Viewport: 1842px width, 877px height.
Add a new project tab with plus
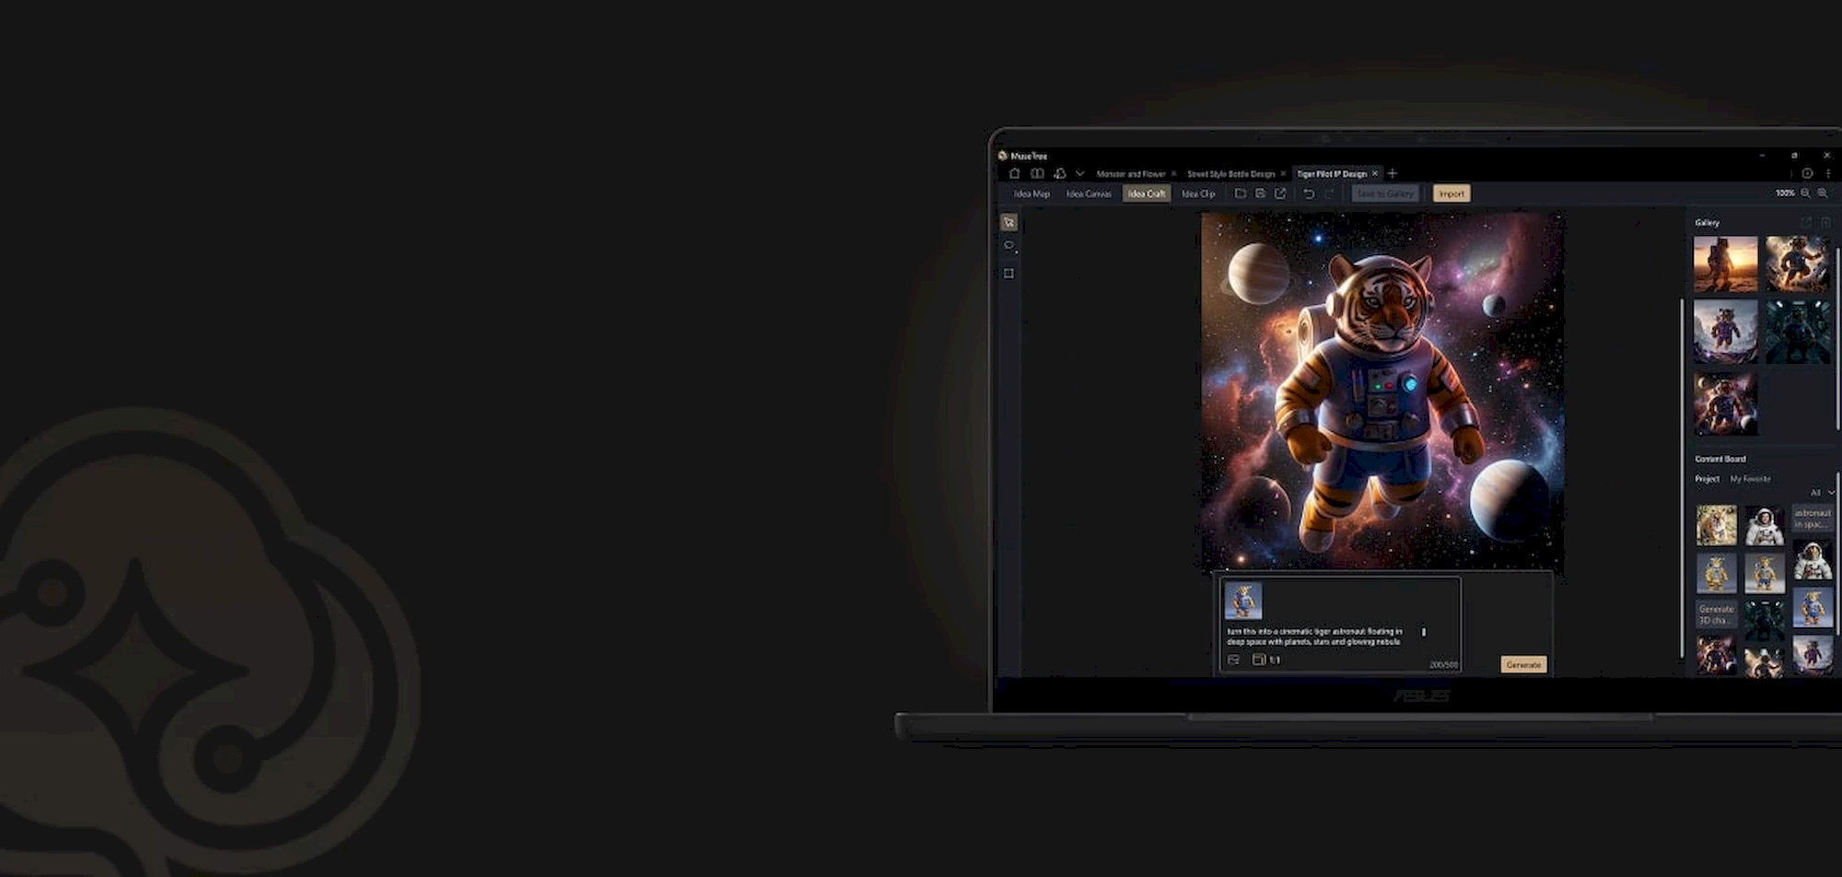(1393, 173)
